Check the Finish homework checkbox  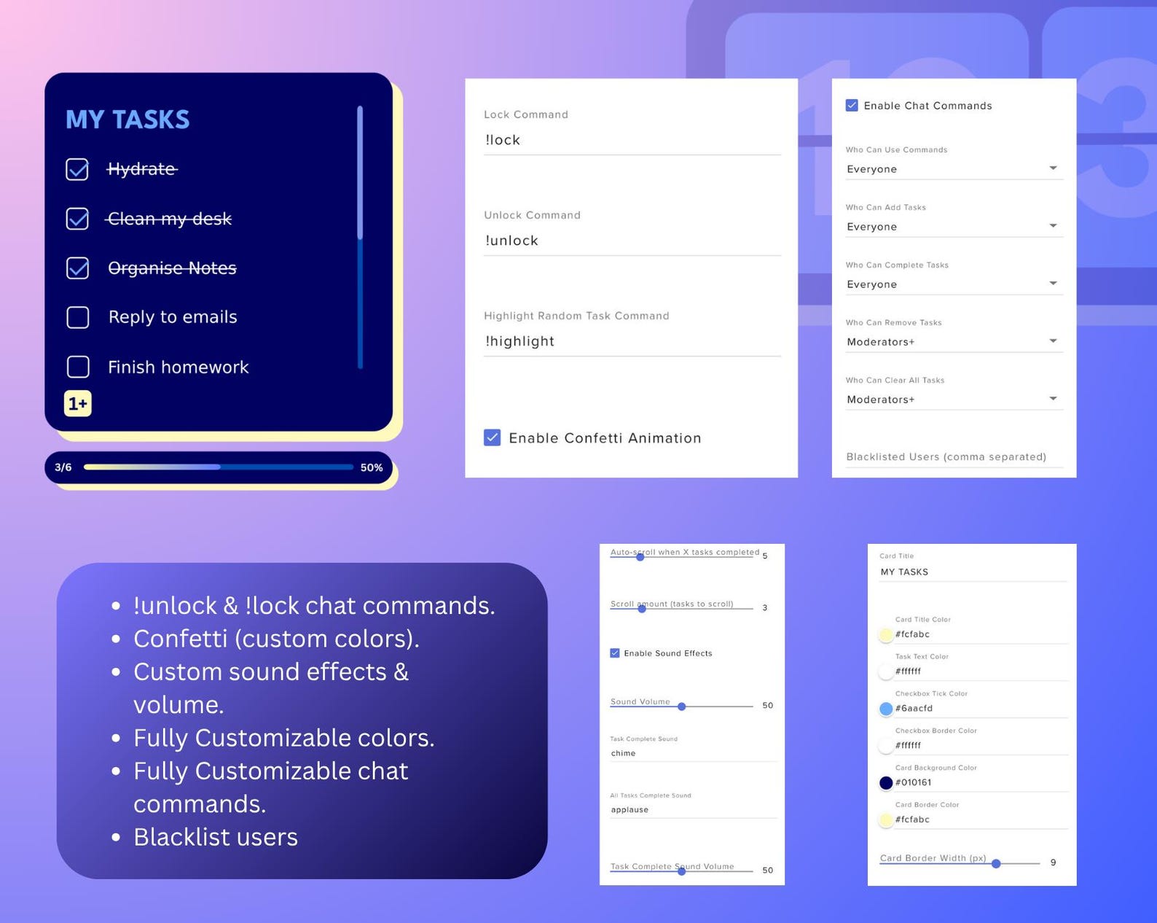pos(78,367)
